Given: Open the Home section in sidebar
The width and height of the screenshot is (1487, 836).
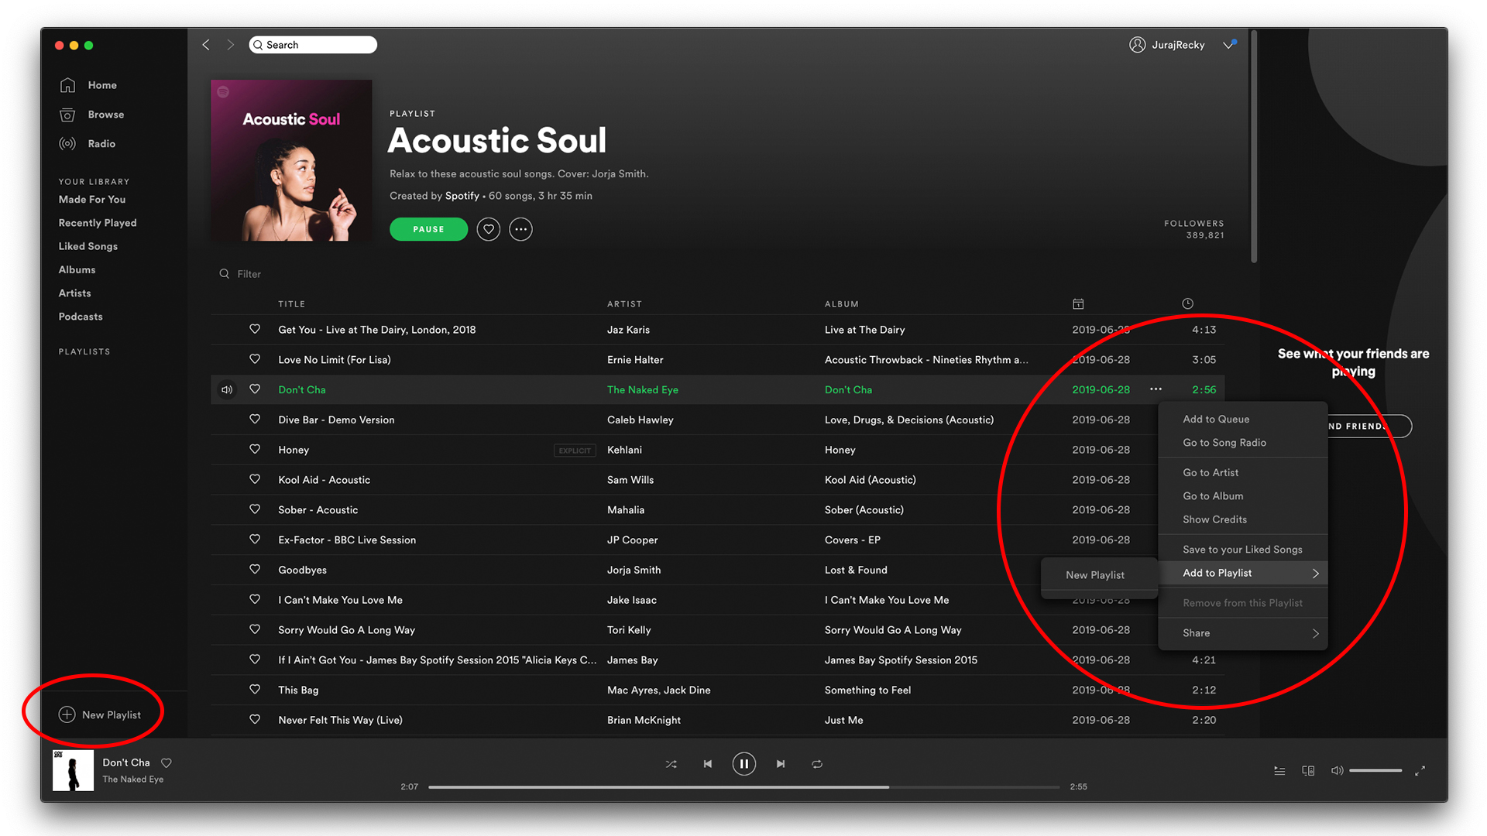Looking at the screenshot, I should coord(88,85).
